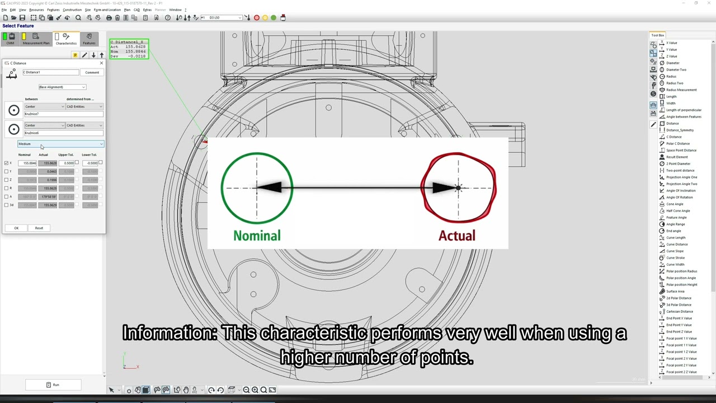Viewport: 716px width, 403px height.
Task: Click the stop CMM icon after traffic lights
Action: coord(283,18)
